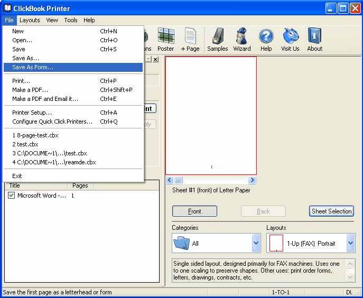The width and height of the screenshot is (363, 298).
Task: Maximize the ClickBook Printer window
Action: pyautogui.click(x=343, y=8)
